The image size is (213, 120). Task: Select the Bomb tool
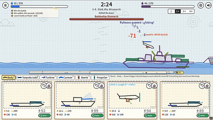coord(83,78)
